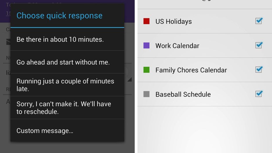Screen dimensions: 272x153
Task: Uncheck the Baseball Schedule checkbox
Action: (x=259, y=94)
